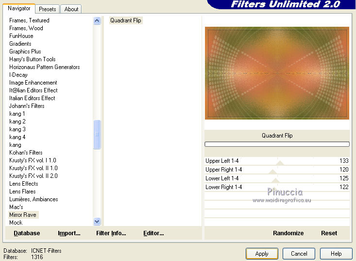Click the Lower Right value 122
356x261 pixels.
(x=344, y=187)
